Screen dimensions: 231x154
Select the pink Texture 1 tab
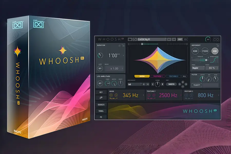coord(158,76)
